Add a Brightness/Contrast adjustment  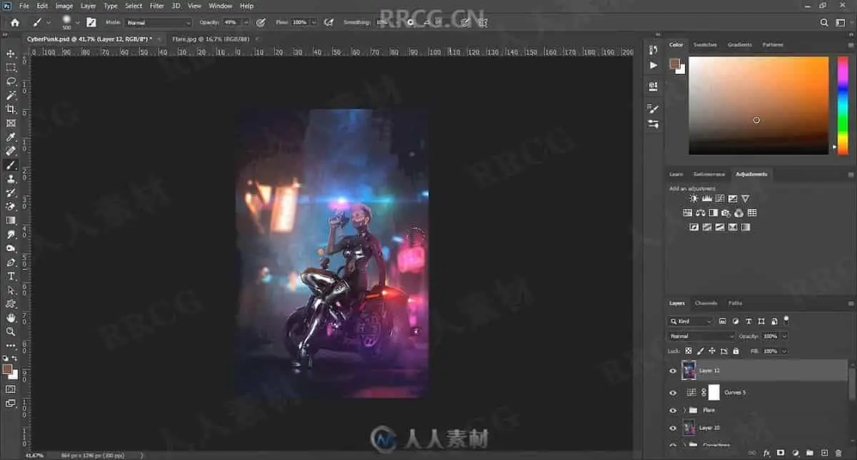(693, 198)
